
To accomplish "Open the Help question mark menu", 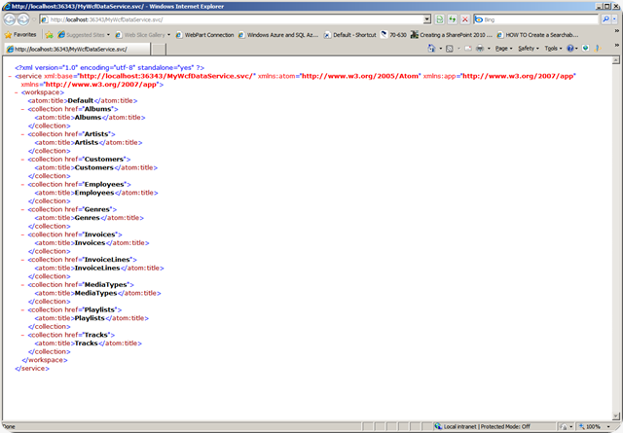I will [x=572, y=49].
